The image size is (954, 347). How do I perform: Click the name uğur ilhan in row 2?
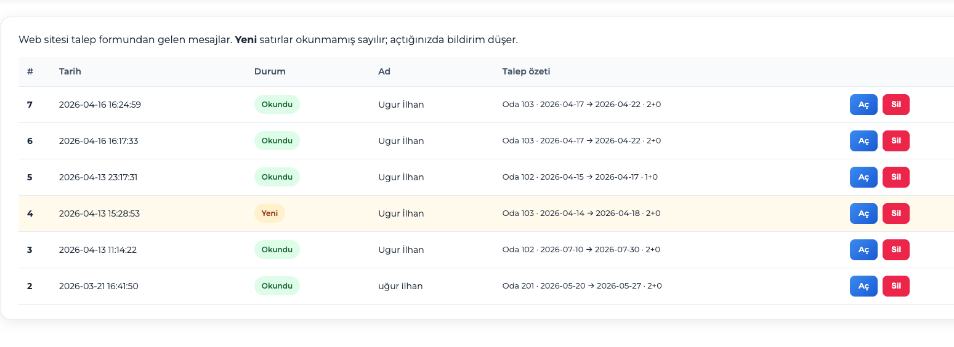(402, 286)
